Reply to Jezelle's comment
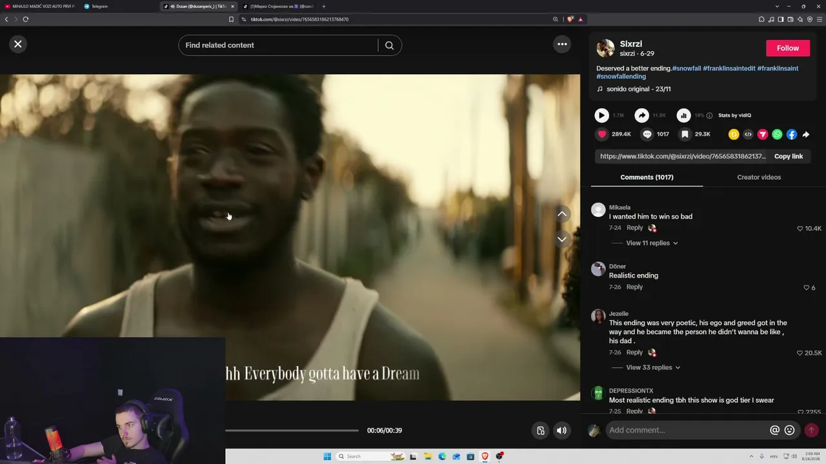Image resolution: width=826 pixels, height=464 pixels. click(634, 353)
